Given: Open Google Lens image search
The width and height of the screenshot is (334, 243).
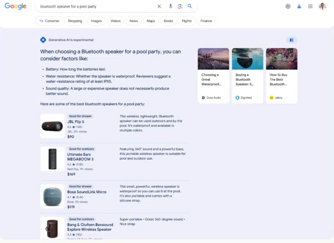Looking at the screenshot, I should 180,6.
